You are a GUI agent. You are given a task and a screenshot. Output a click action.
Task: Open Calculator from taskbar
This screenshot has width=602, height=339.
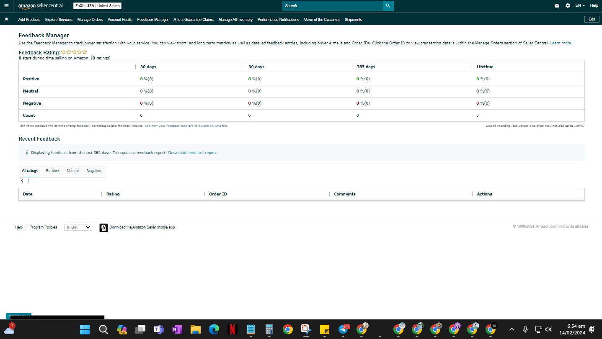(x=269, y=329)
